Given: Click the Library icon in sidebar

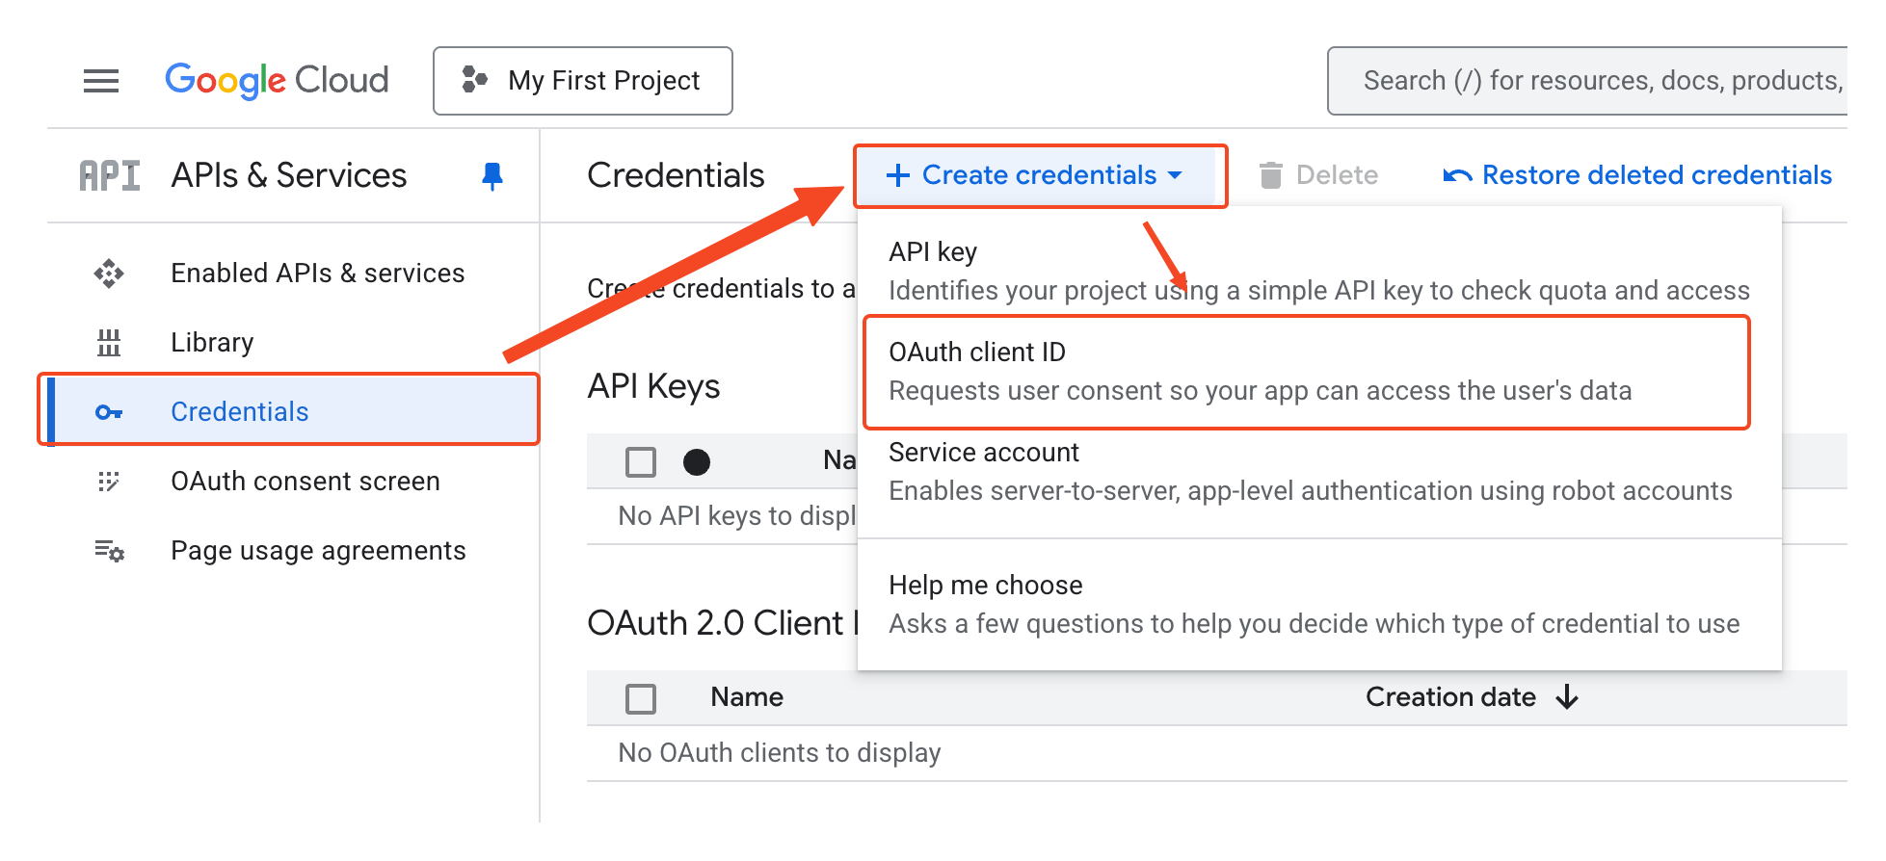Looking at the screenshot, I should (x=109, y=342).
